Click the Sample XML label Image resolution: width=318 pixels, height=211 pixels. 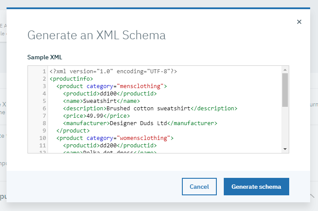point(45,57)
